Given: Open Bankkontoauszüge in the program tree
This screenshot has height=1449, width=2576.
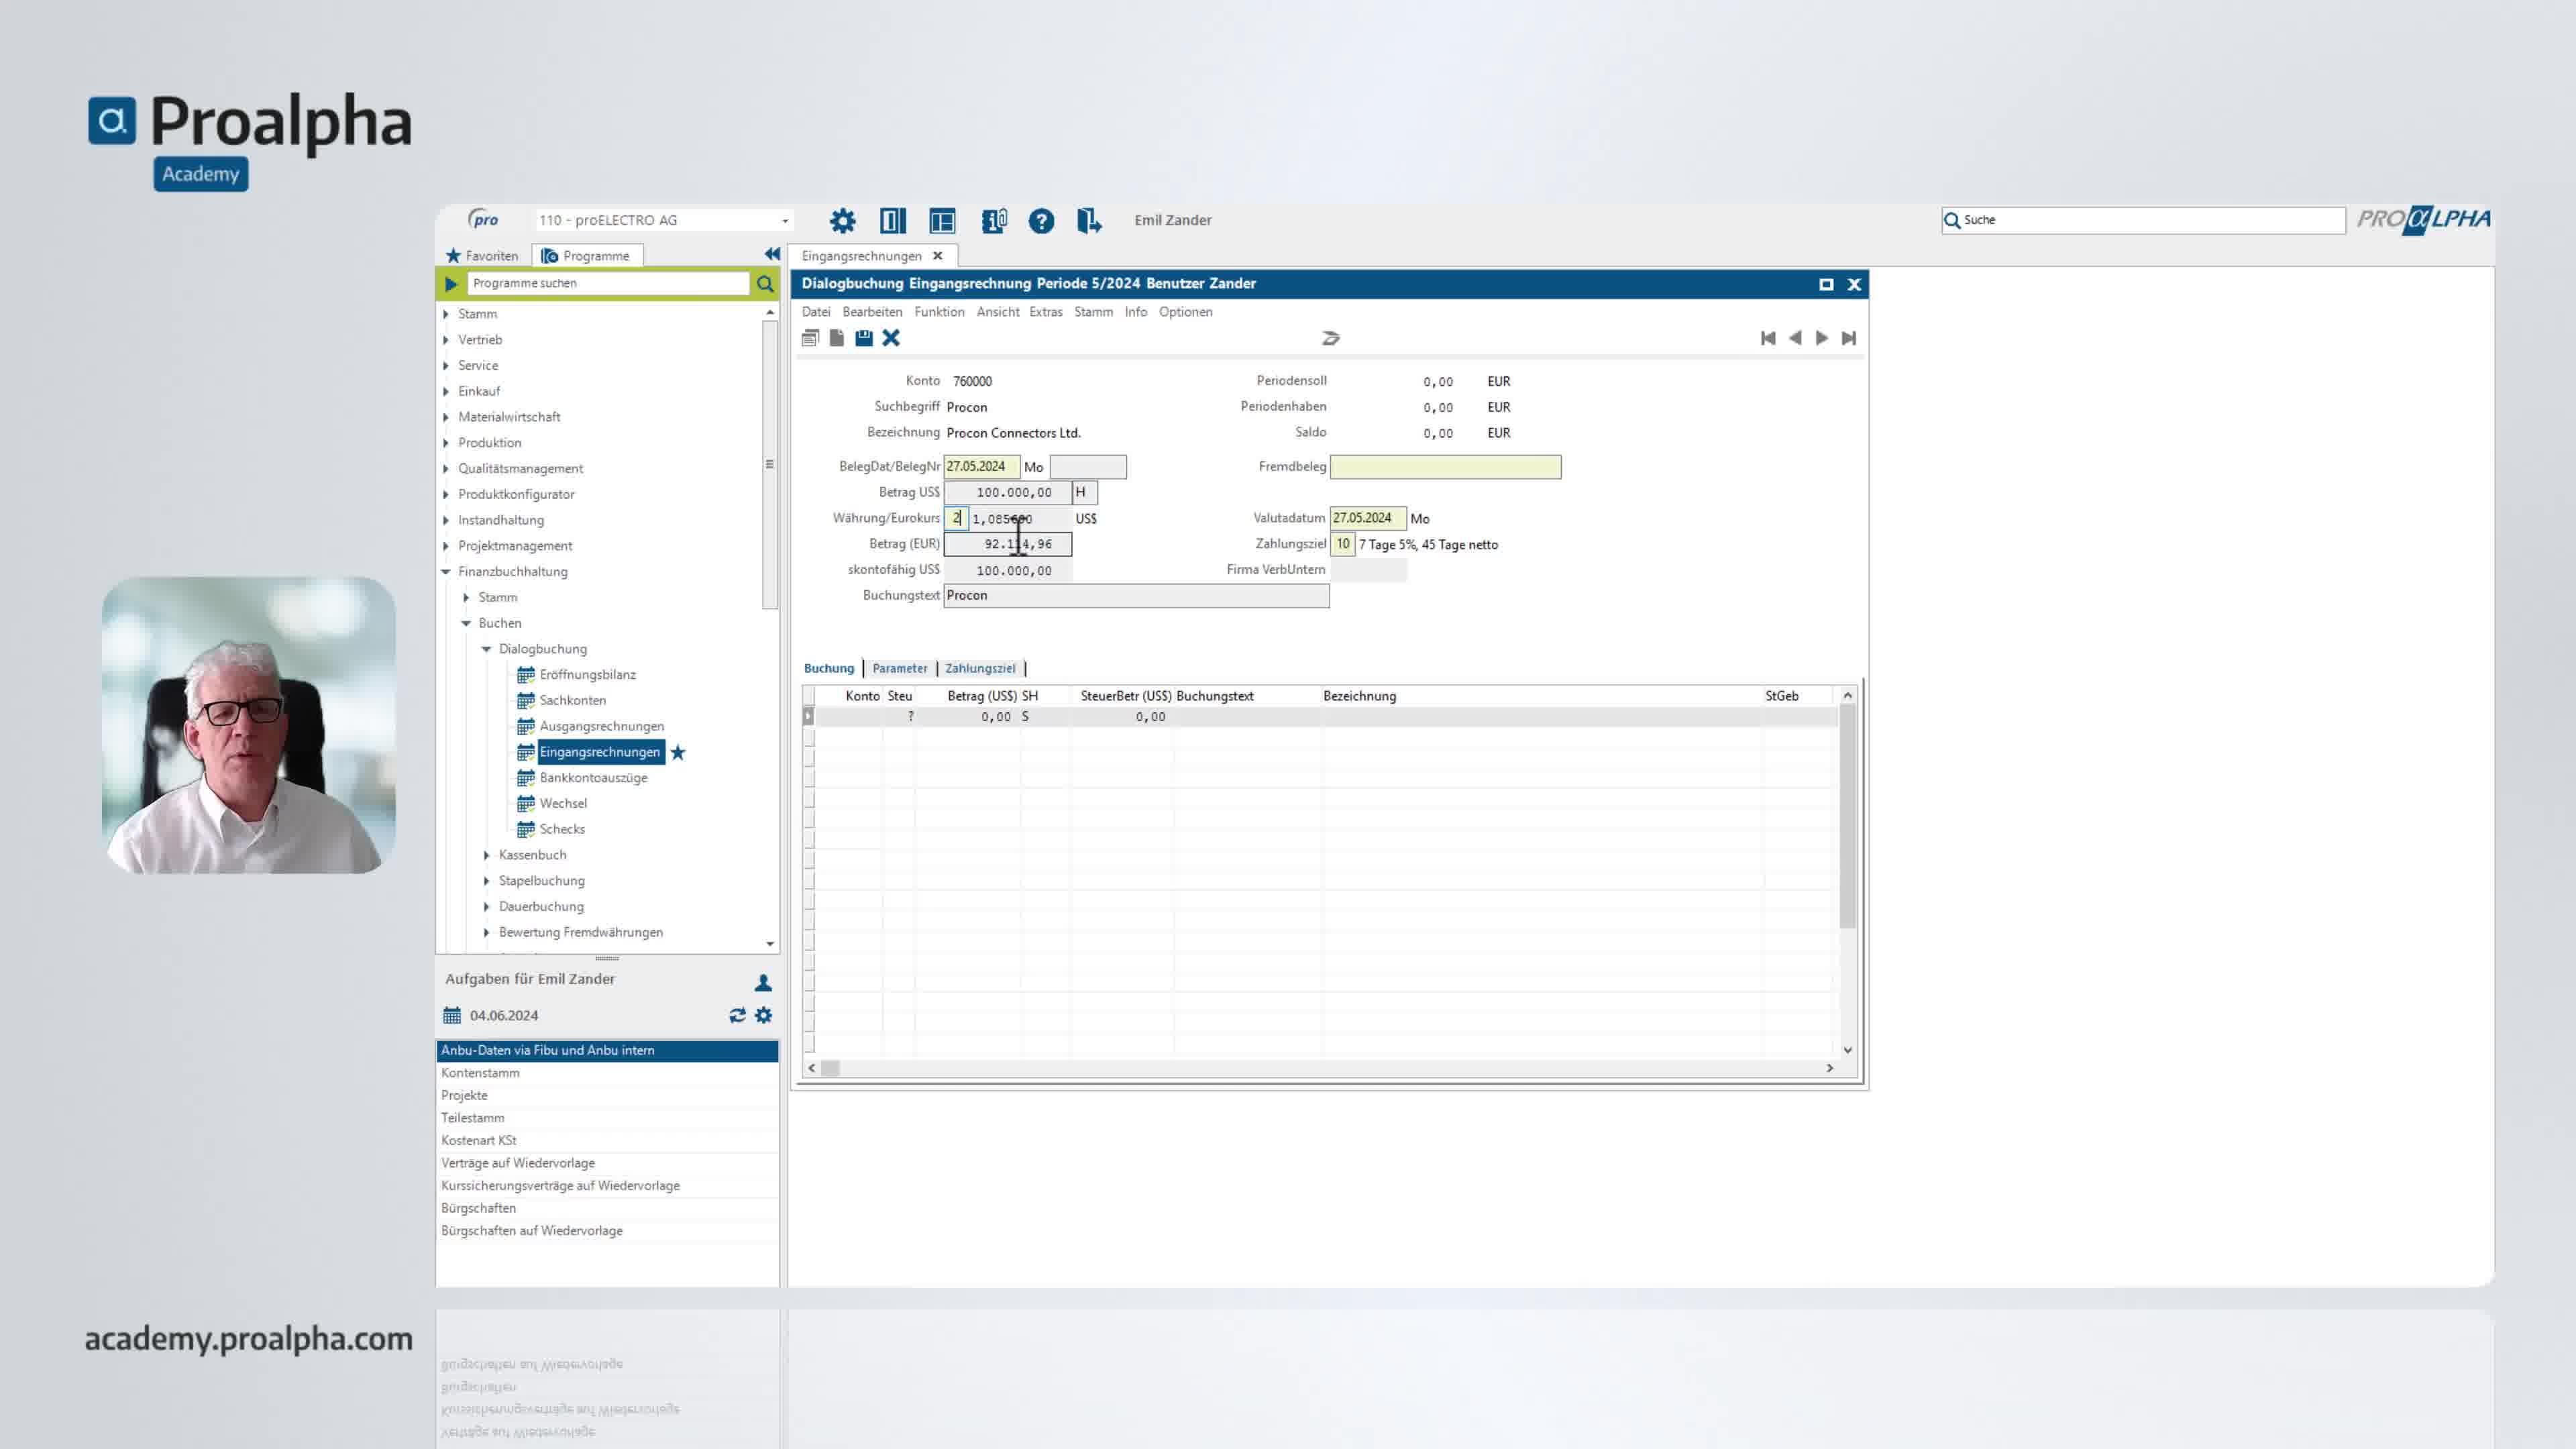Looking at the screenshot, I should pyautogui.click(x=593, y=777).
